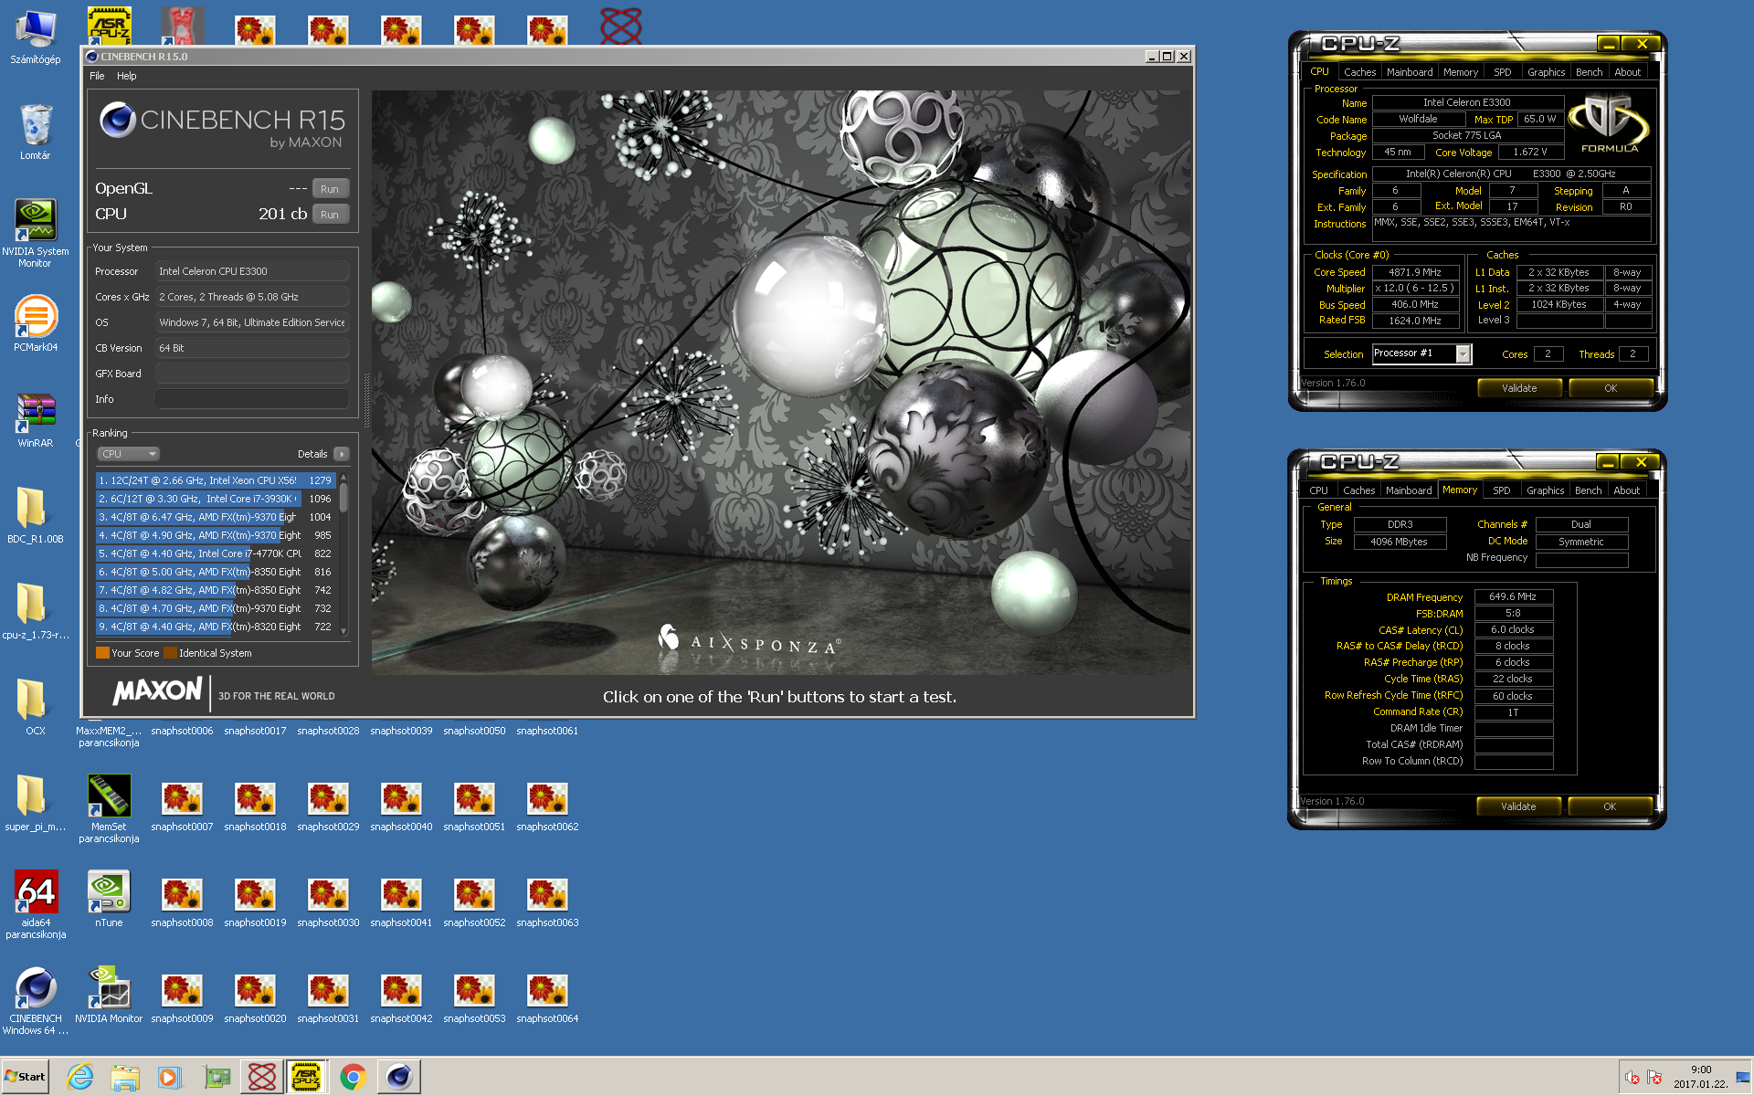Click Validate in lower CPU-Z window

pos(1518,806)
